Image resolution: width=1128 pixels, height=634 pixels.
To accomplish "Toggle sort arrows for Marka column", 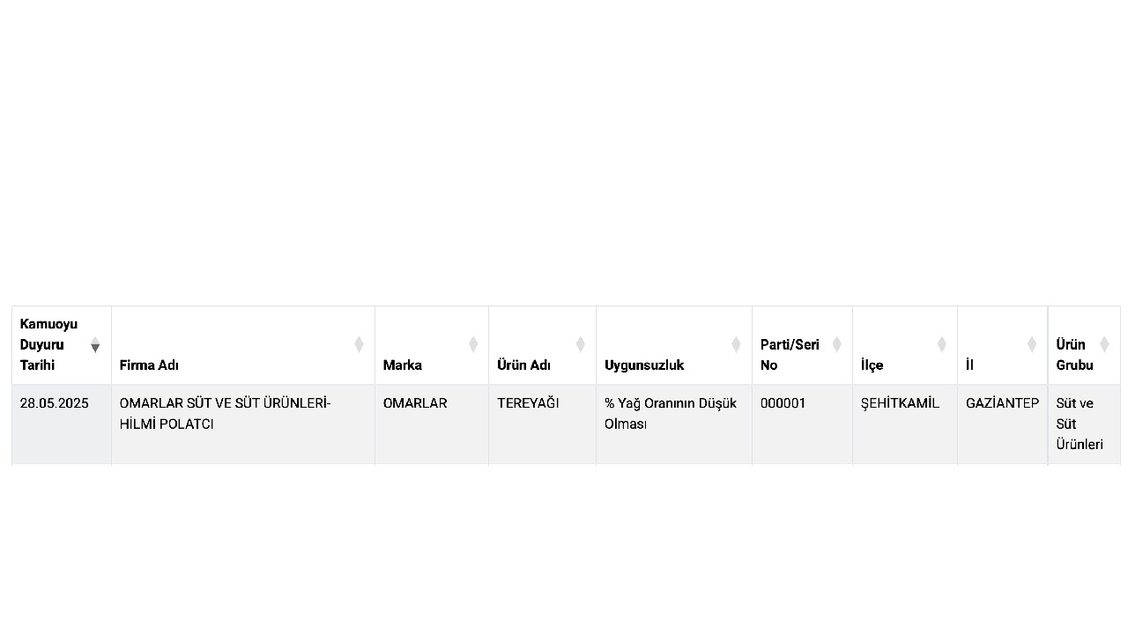I will [473, 344].
